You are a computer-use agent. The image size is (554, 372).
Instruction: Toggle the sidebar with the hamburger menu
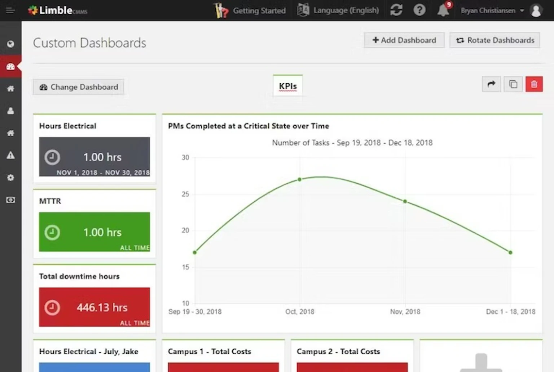coord(10,10)
